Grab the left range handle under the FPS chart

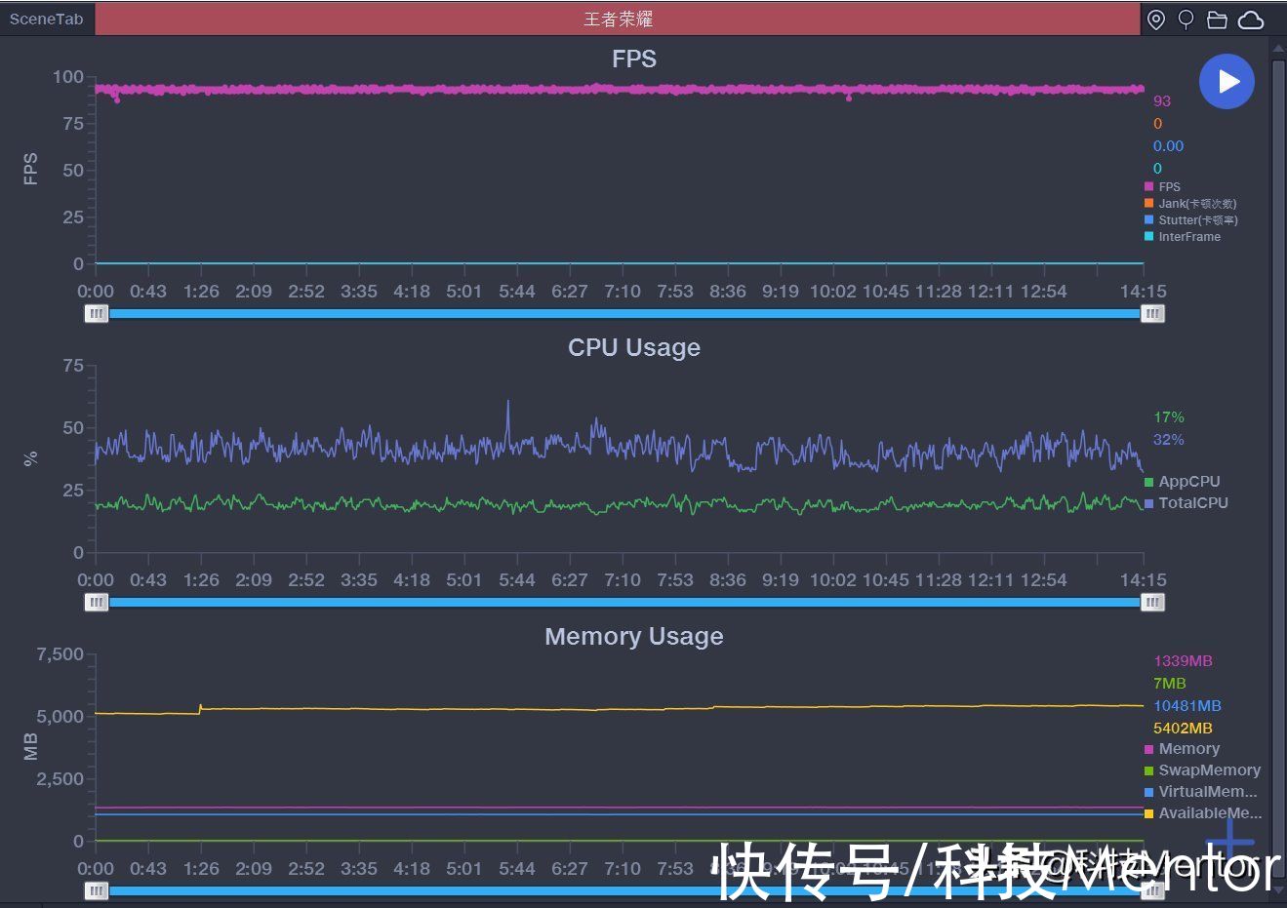pos(97,313)
